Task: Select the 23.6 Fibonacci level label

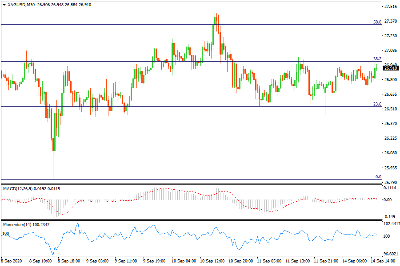Action: point(377,104)
